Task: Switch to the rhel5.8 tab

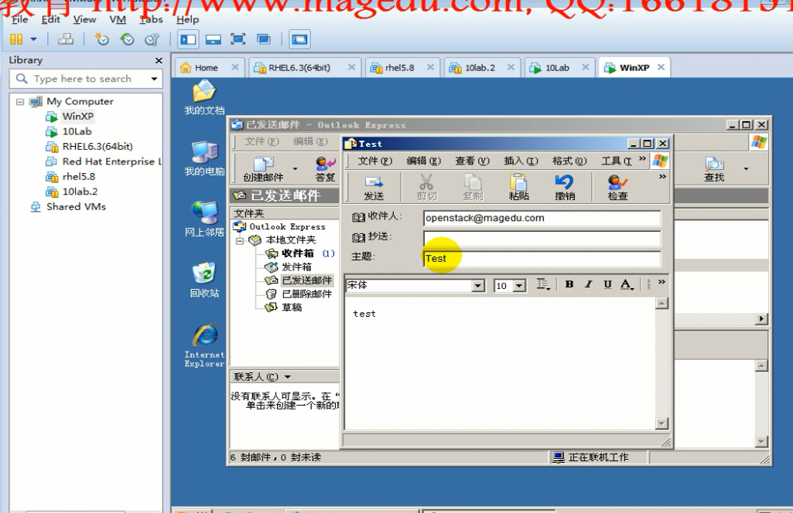Action: [399, 68]
